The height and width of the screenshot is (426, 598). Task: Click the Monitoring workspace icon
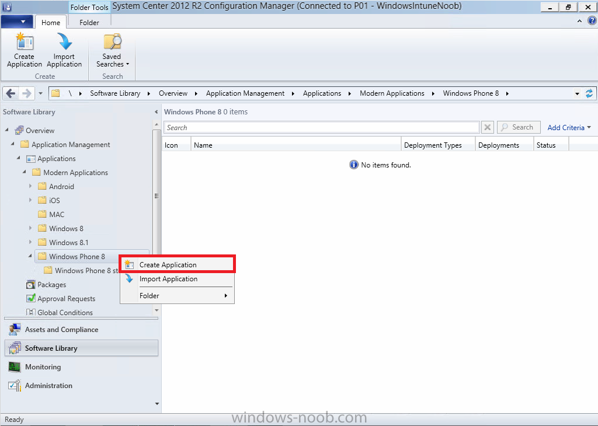tap(15, 367)
